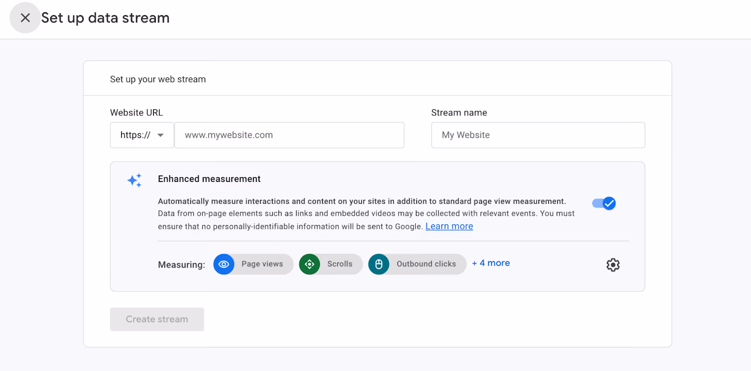Screen dimensions: 751x371
Task: Open enhanced measurement gear settings
Action: point(613,265)
